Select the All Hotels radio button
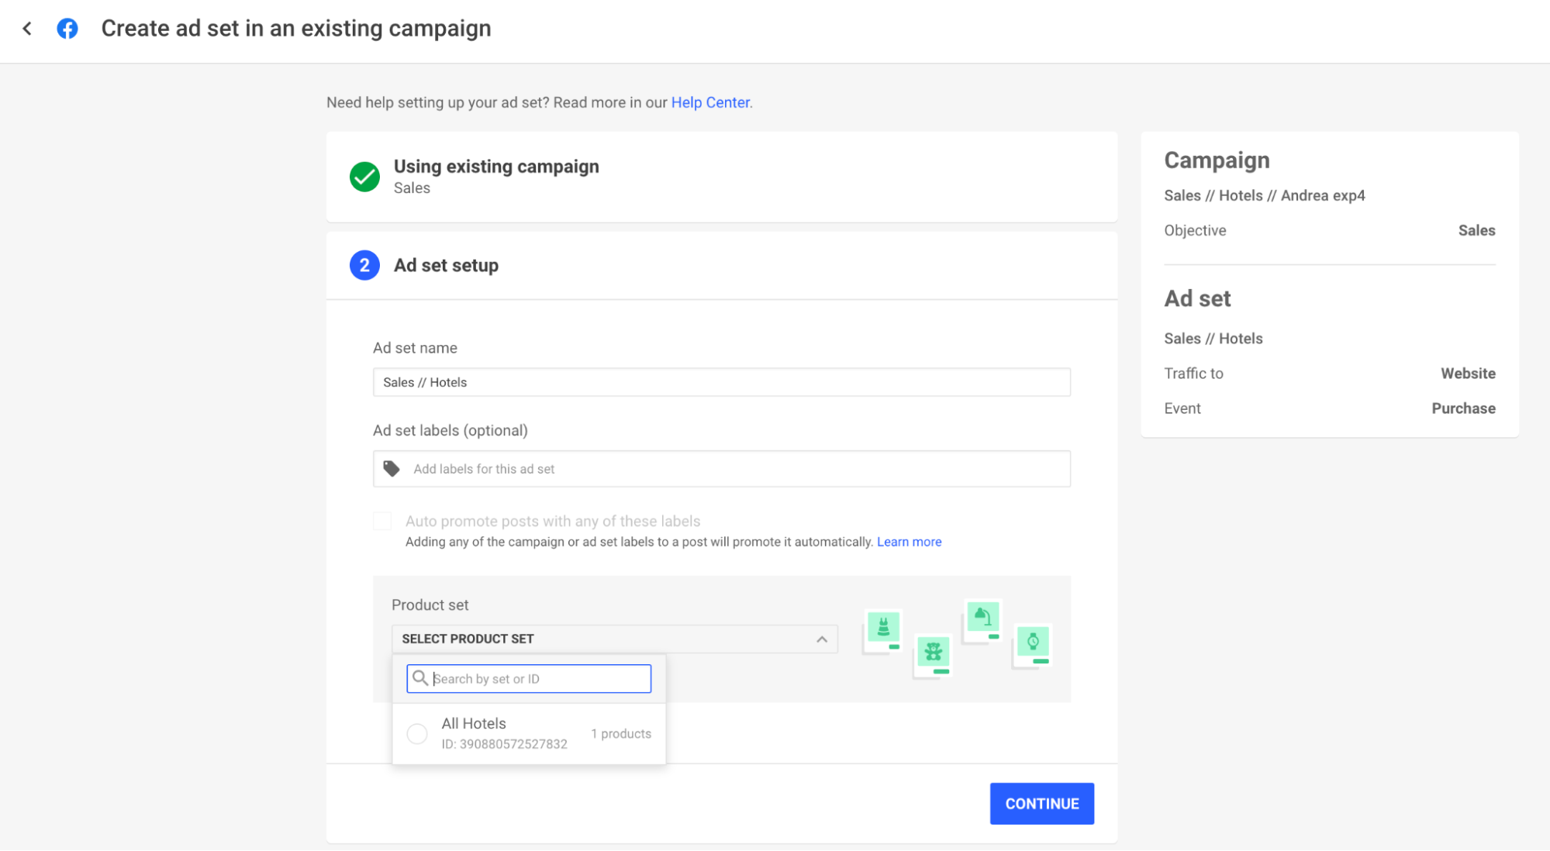The image size is (1550, 851). (417, 733)
